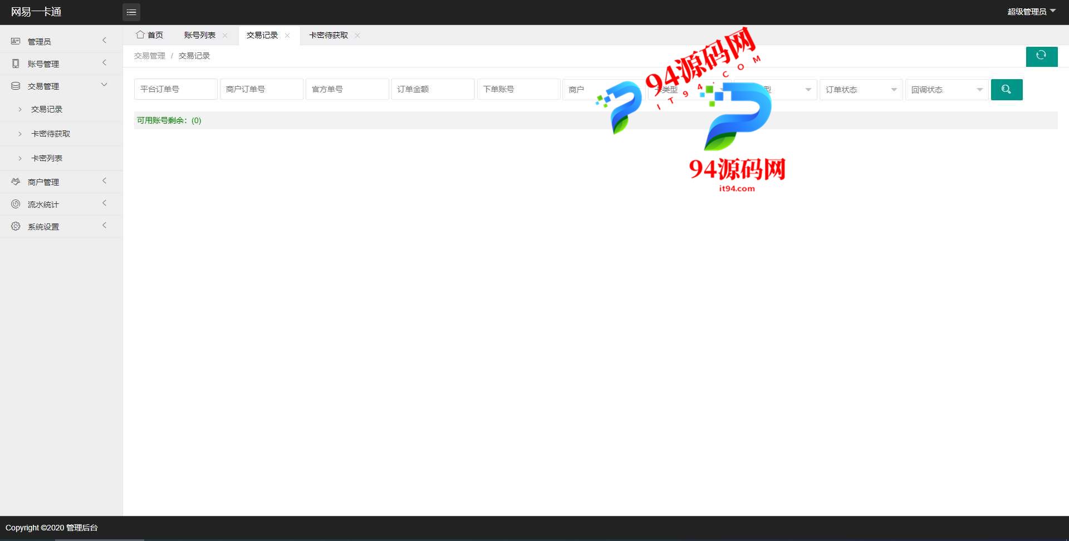Close the 卡密待获取 tab
This screenshot has width=1069, height=541.
[357, 35]
